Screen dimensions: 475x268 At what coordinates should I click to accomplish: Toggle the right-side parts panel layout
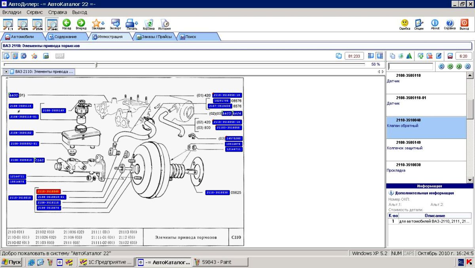[x=380, y=56]
